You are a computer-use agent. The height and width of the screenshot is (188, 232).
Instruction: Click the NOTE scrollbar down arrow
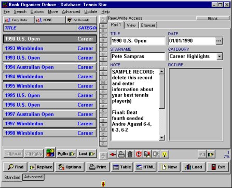tap(161, 137)
